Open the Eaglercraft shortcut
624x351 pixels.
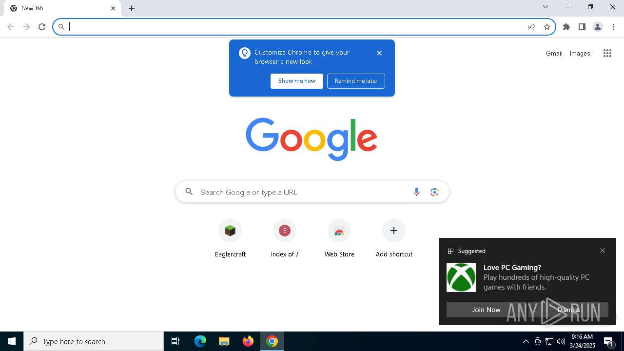tap(230, 239)
